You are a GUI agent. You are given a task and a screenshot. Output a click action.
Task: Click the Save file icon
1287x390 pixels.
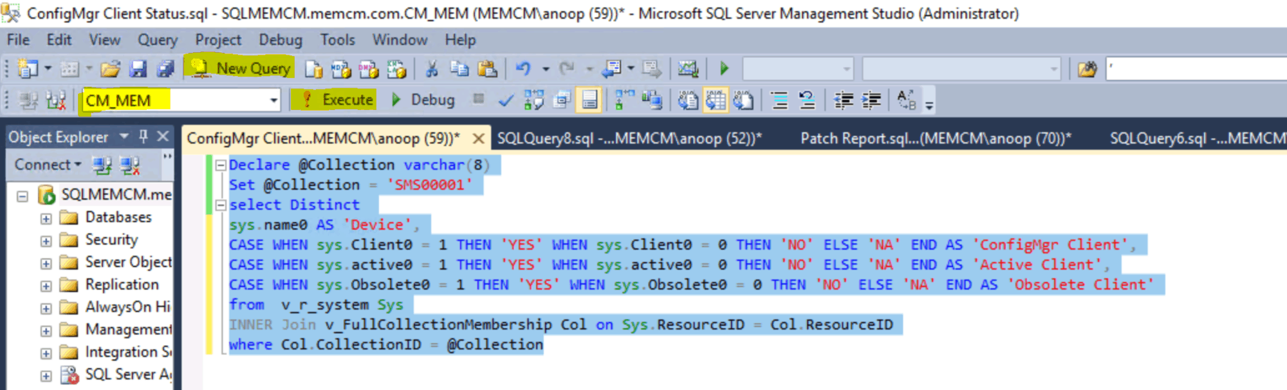[x=138, y=69]
